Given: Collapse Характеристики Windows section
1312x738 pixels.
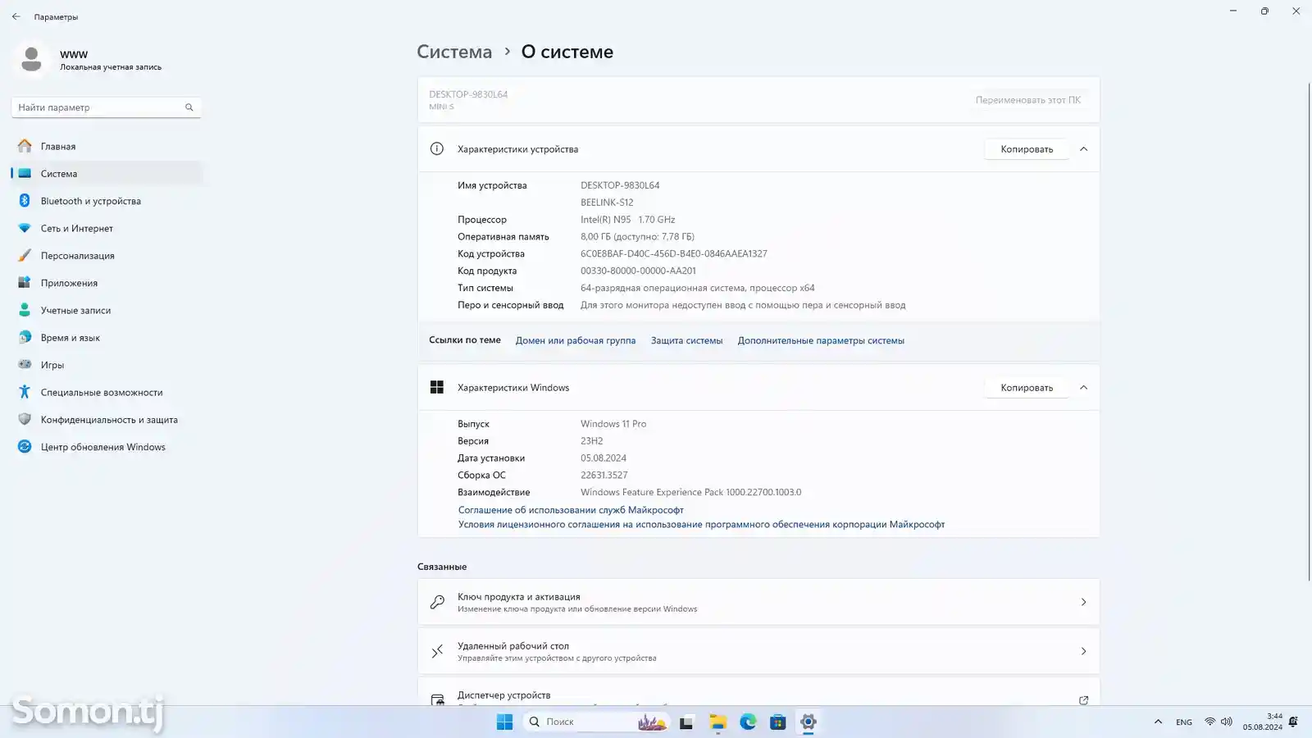Looking at the screenshot, I should pyautogui.click(x=1083, y=388).
